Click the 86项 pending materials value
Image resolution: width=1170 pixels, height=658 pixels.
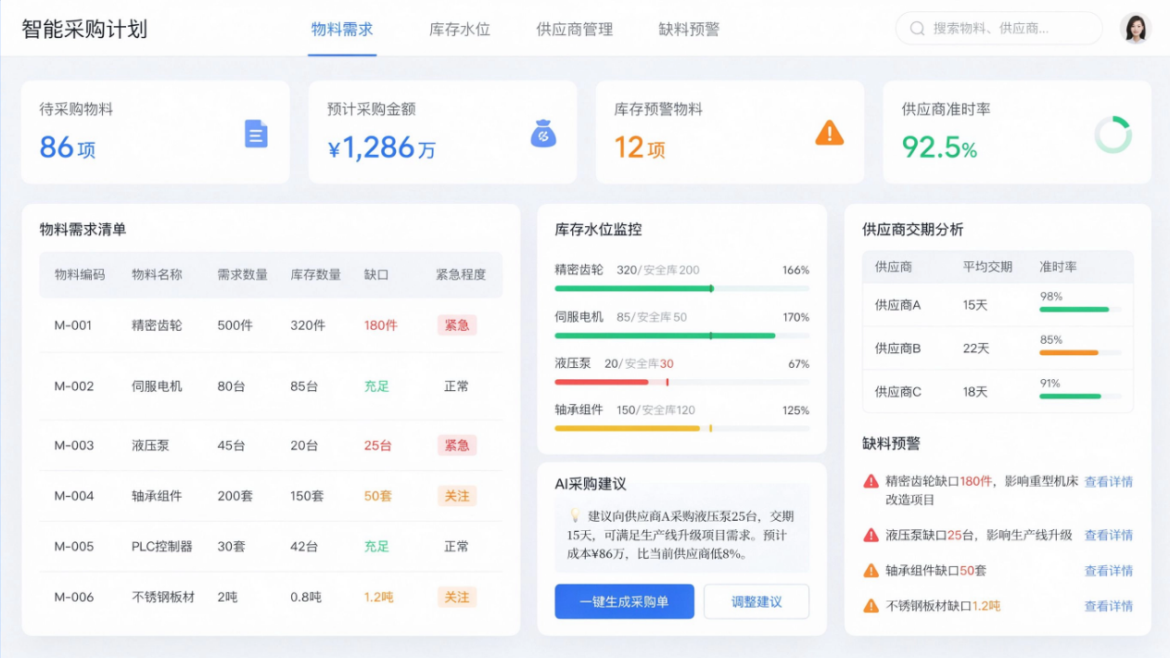(68, 147)
